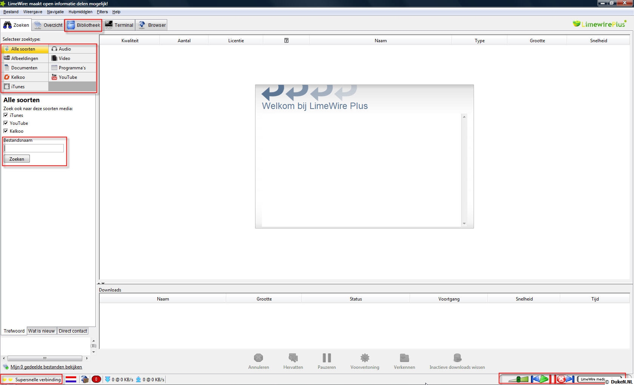Switch to the Terminal tab

point(119,25)
